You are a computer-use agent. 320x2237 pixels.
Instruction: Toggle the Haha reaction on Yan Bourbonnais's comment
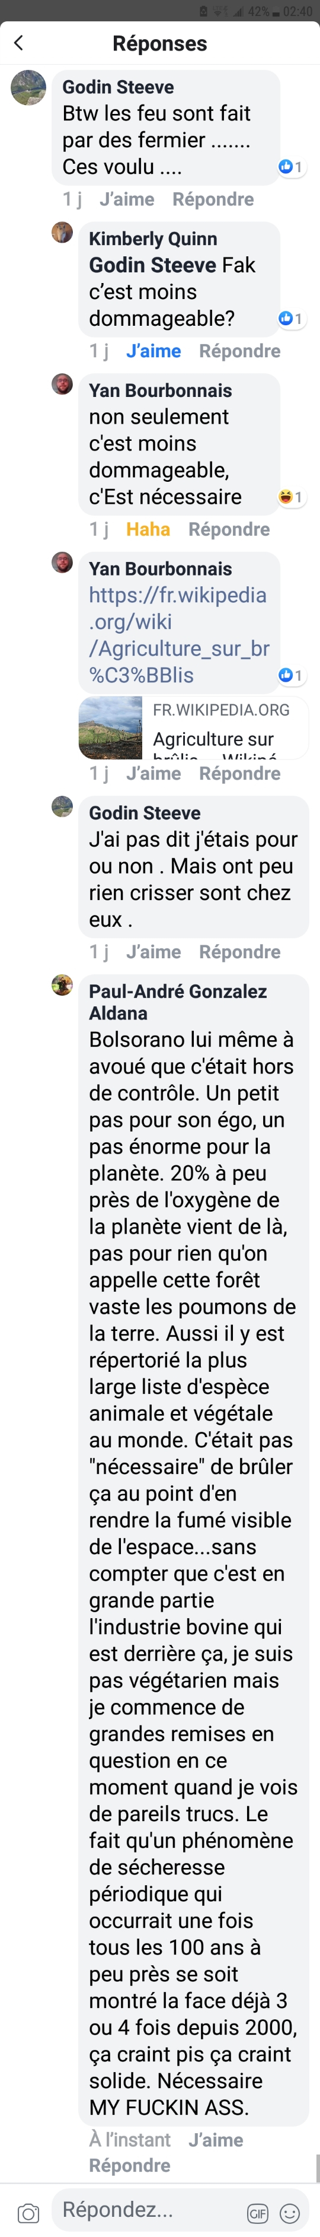[148, 529]
